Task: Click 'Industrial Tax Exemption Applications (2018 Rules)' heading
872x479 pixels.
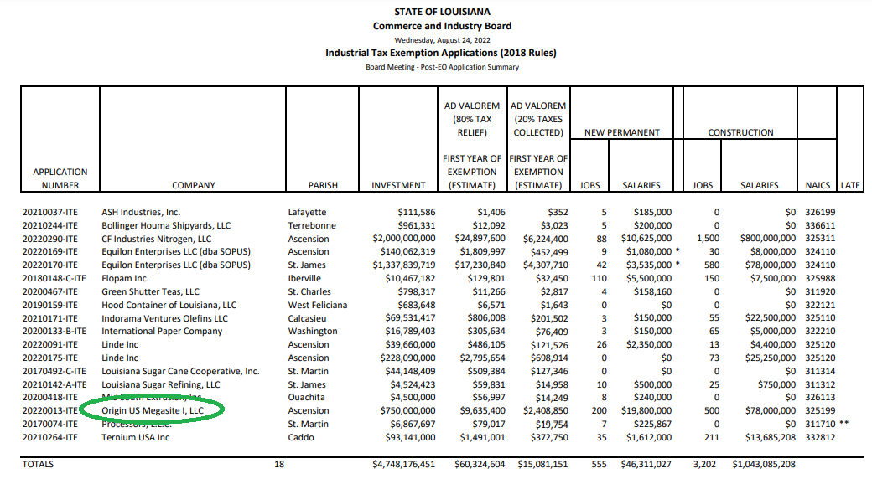Action: coord(441,53)
